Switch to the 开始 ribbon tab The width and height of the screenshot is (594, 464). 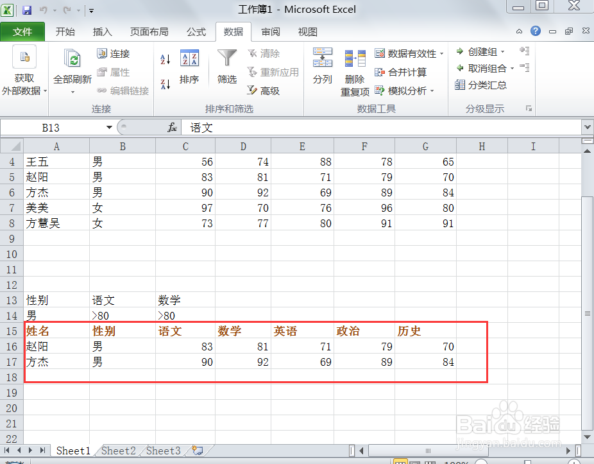pos(65,31)
